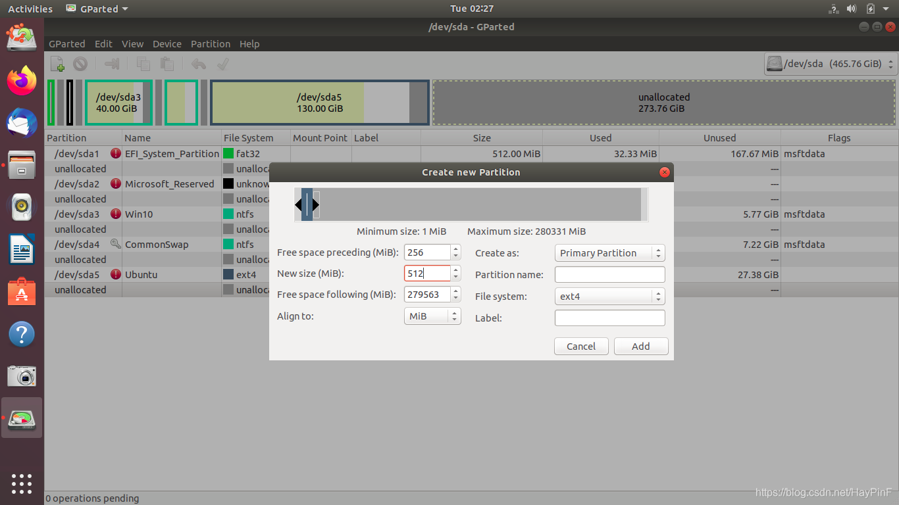This screenshot has height=505, width=899.
Task: Click the Size column header
Action: pyautogui.click(x=482, y=138)
